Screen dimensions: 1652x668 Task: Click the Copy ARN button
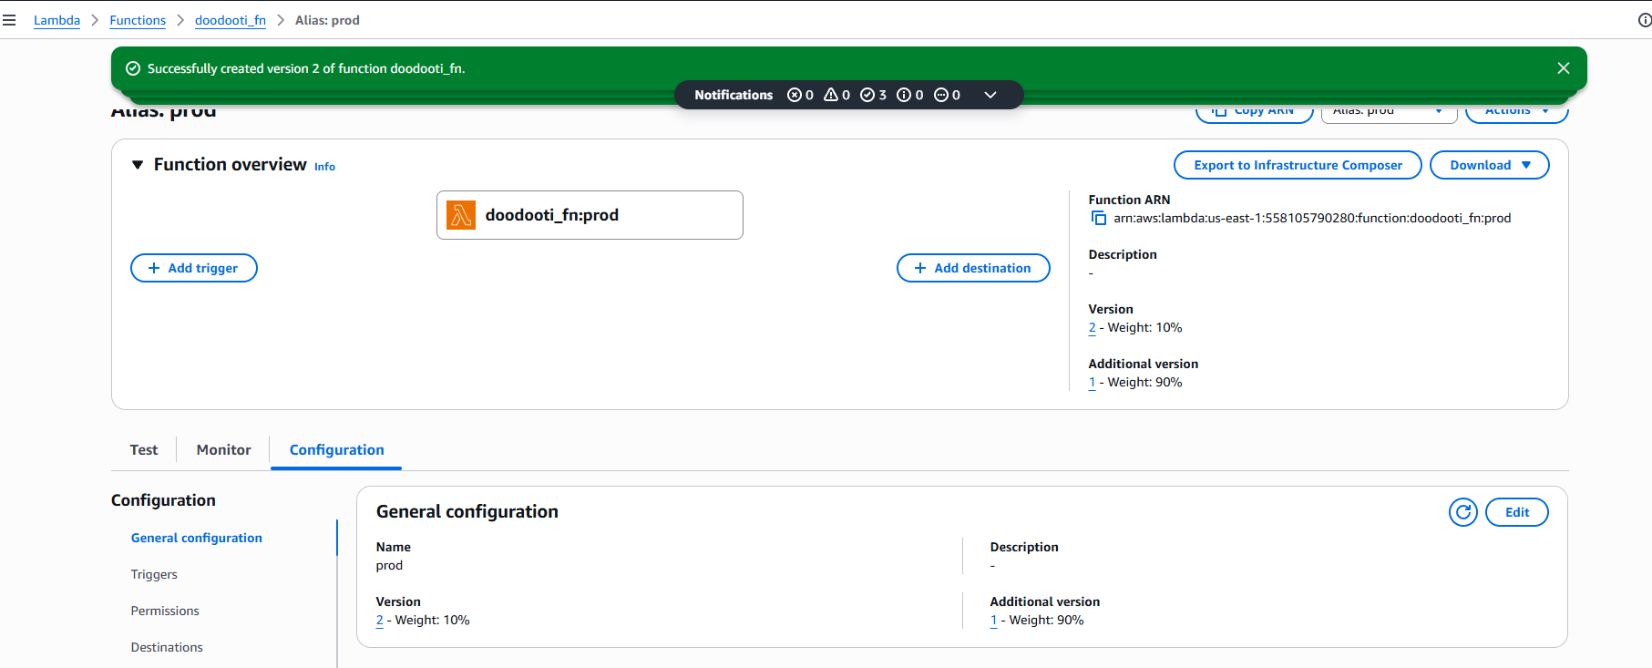1255,111
